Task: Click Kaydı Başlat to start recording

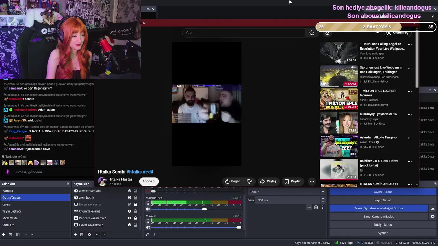Action: point(383,200)
